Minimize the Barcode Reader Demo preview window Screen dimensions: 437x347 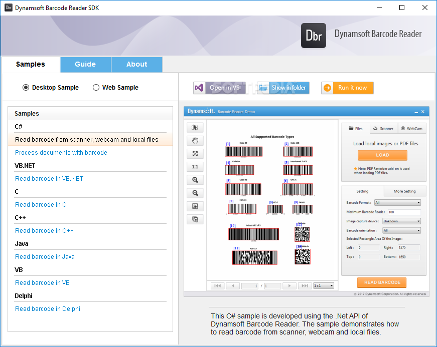[416, 112]
